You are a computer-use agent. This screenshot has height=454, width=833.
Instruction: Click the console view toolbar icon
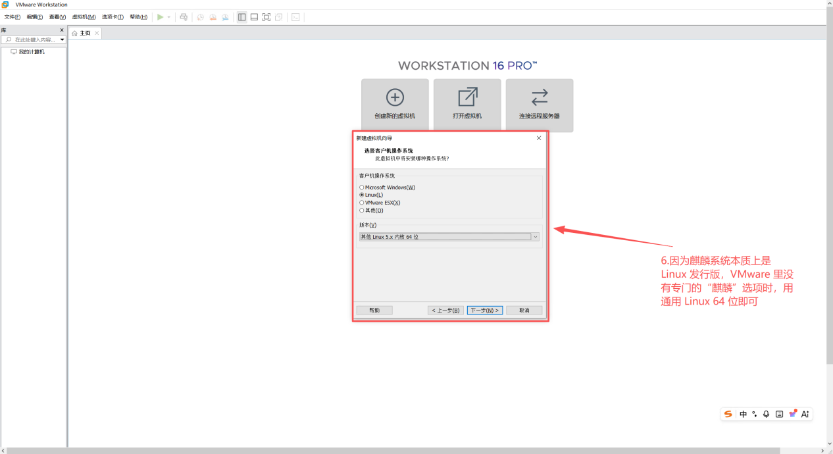point(295,17)
